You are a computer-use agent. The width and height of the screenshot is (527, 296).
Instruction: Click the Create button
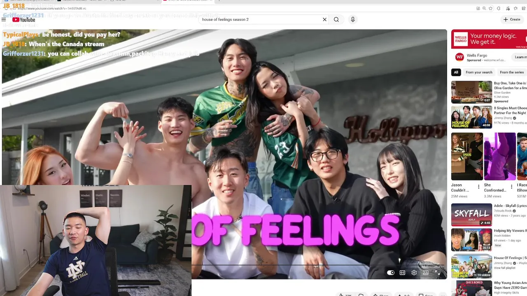[512, 19]
